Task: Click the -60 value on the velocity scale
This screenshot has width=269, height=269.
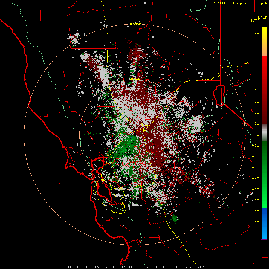Action: [256, 201]
